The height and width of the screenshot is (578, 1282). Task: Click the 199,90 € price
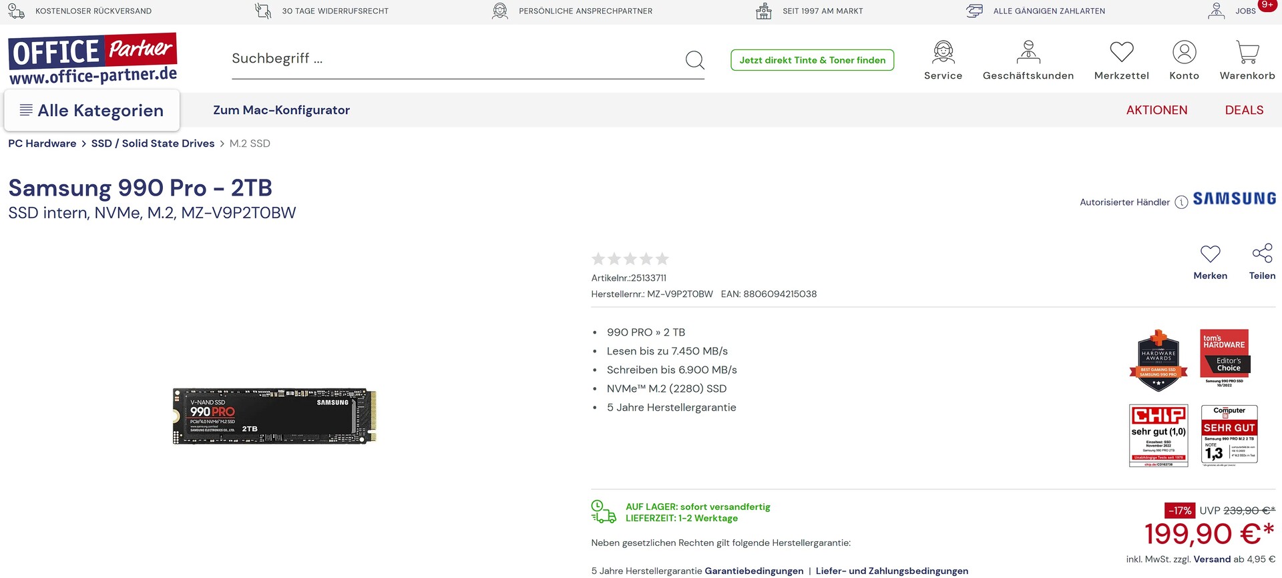(x=1209, y=534)
